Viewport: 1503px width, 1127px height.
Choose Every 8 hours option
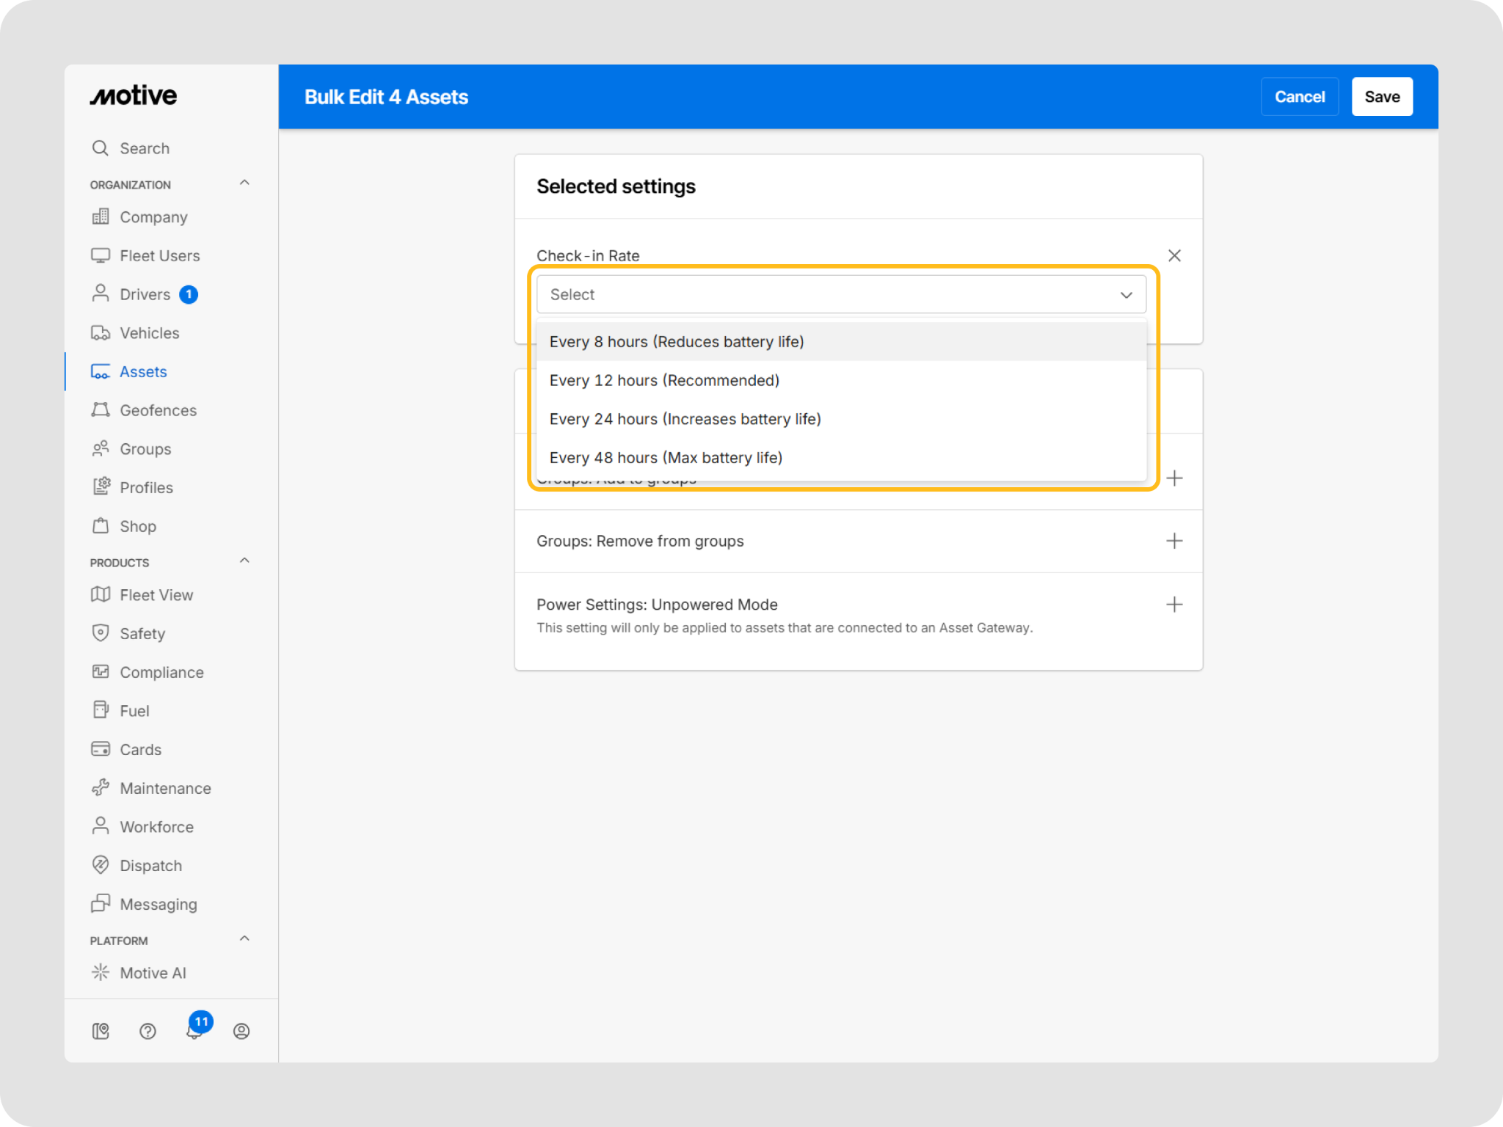(x=841, y=341)
